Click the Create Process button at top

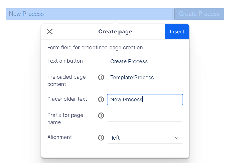pyautogui.click(x=199, y=14)
